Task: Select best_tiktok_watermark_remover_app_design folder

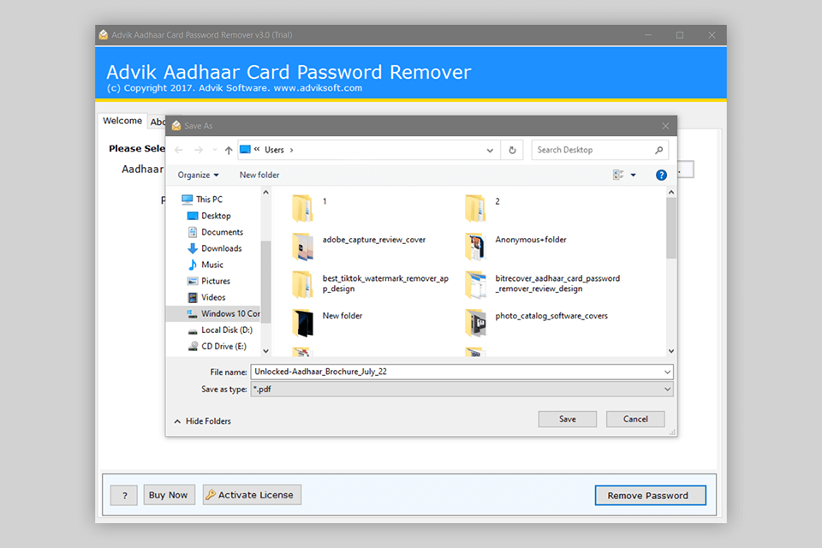Action: point(370,283)
